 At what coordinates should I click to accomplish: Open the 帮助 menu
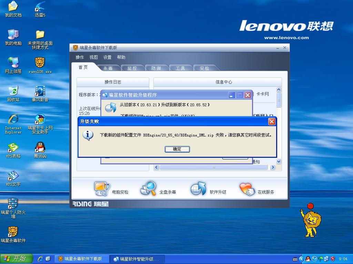(x=121, y=57)
